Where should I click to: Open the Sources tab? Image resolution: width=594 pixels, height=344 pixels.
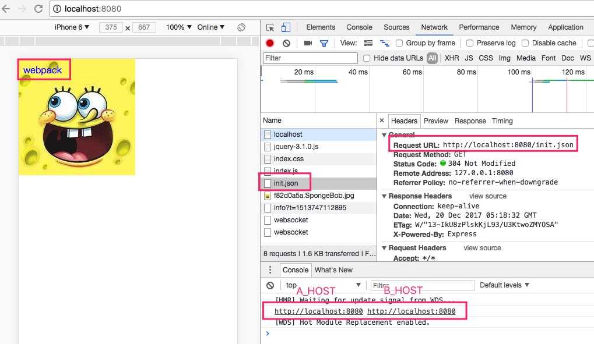[396, 27]
